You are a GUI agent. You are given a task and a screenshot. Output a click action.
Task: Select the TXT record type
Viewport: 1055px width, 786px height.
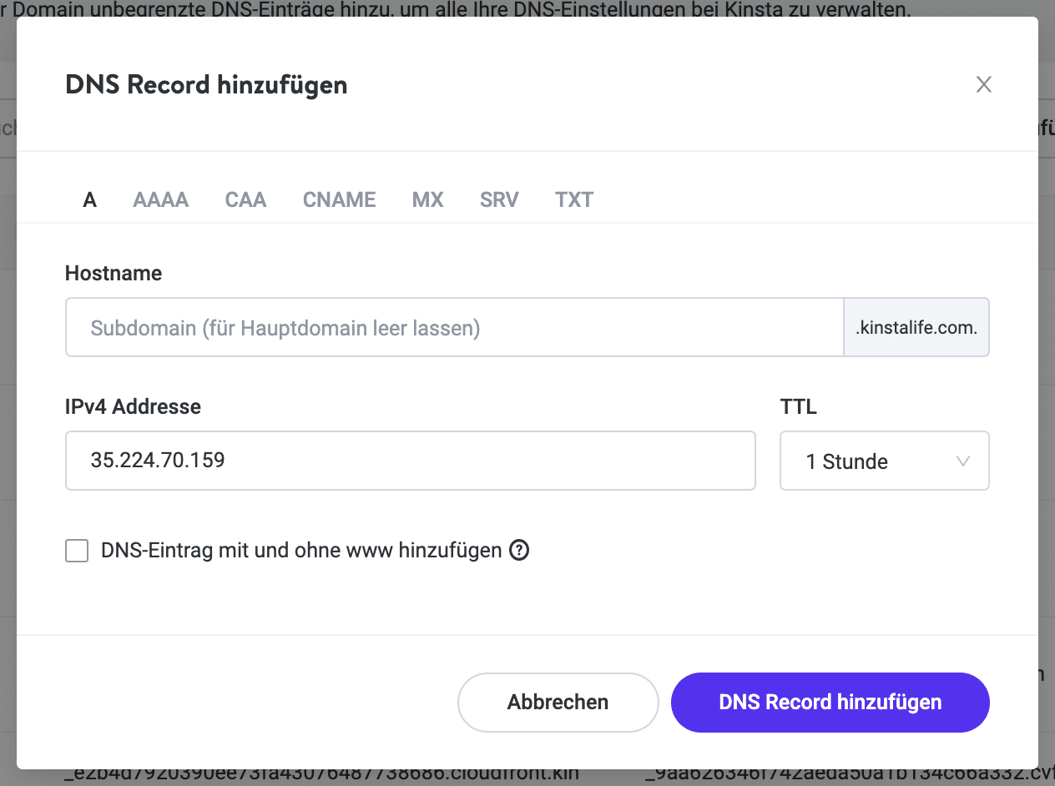tap(574, 199)
